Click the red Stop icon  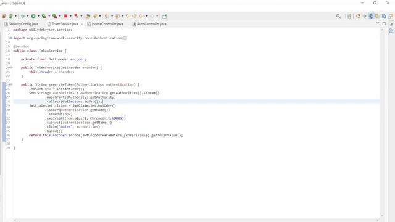65,16
